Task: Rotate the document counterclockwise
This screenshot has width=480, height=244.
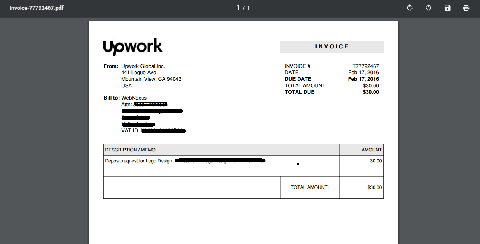Action: 429,8
